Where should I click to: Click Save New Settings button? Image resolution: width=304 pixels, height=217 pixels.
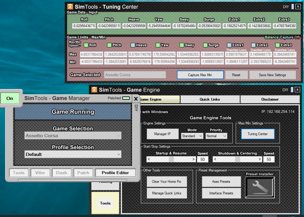point(272,75)
